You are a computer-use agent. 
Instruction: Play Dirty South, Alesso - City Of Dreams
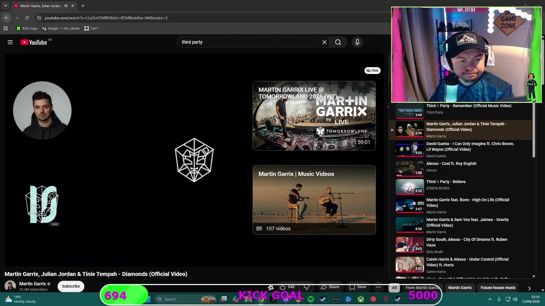point(461,245)
